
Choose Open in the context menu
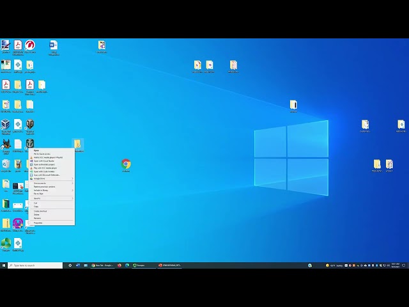pos(52,150)
